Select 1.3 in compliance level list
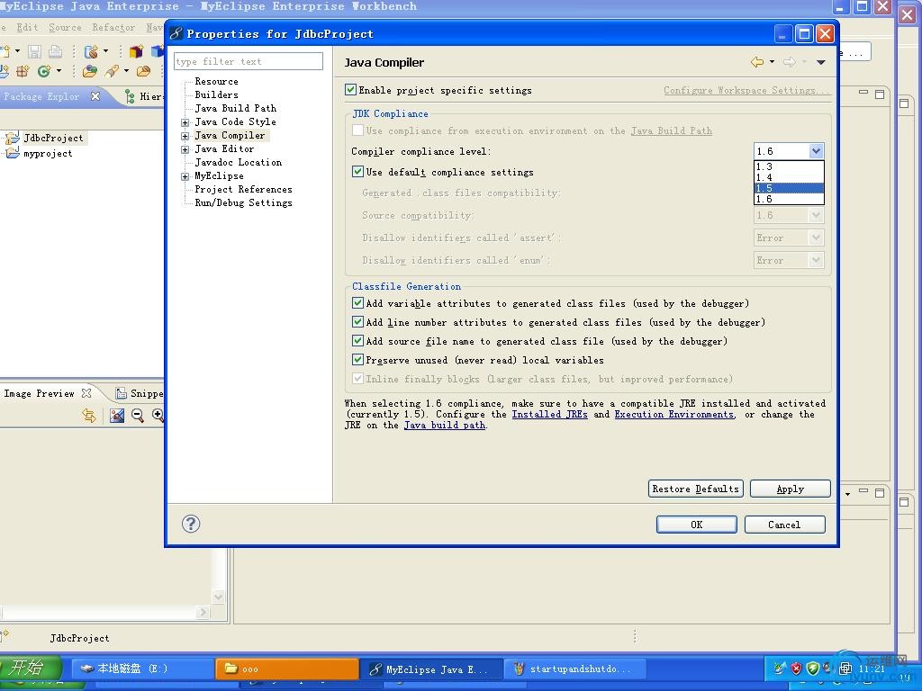 coord(789,166)
